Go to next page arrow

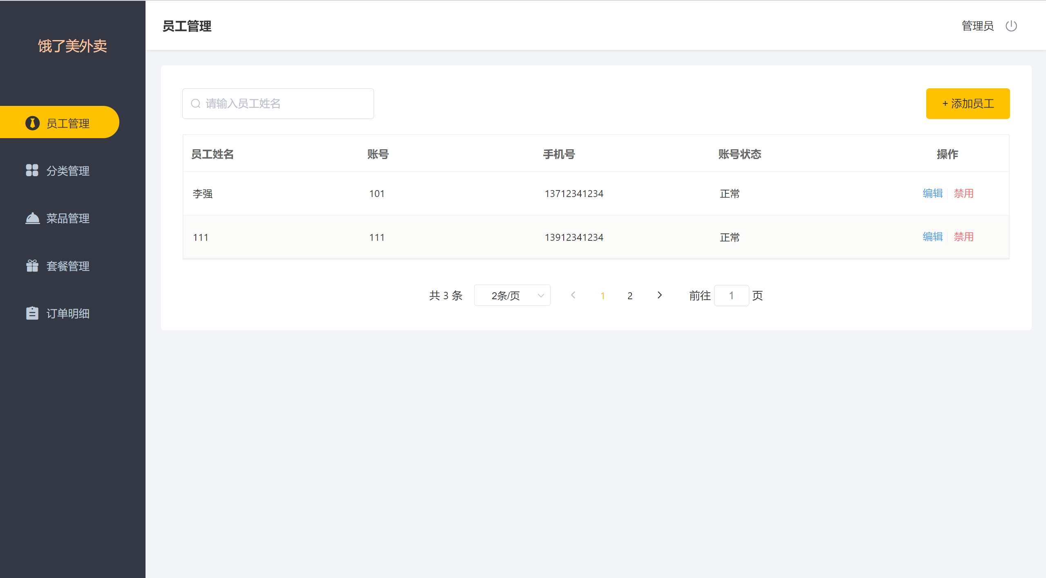(659, 295)
